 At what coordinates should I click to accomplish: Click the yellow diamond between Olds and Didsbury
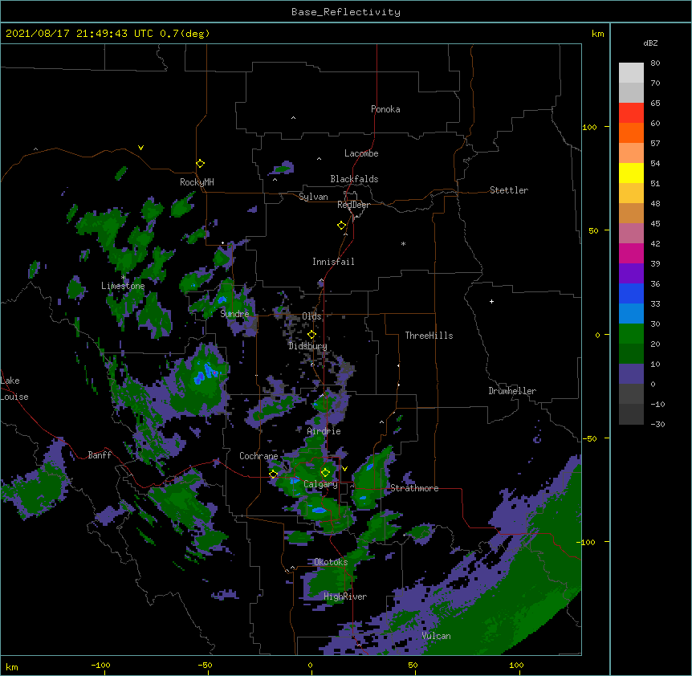311,335
